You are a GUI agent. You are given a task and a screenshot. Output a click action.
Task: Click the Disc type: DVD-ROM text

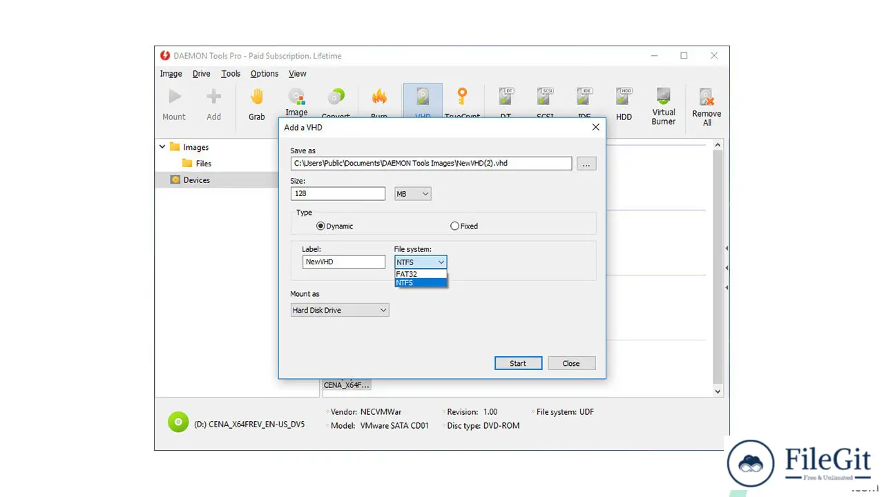point(483,425)
